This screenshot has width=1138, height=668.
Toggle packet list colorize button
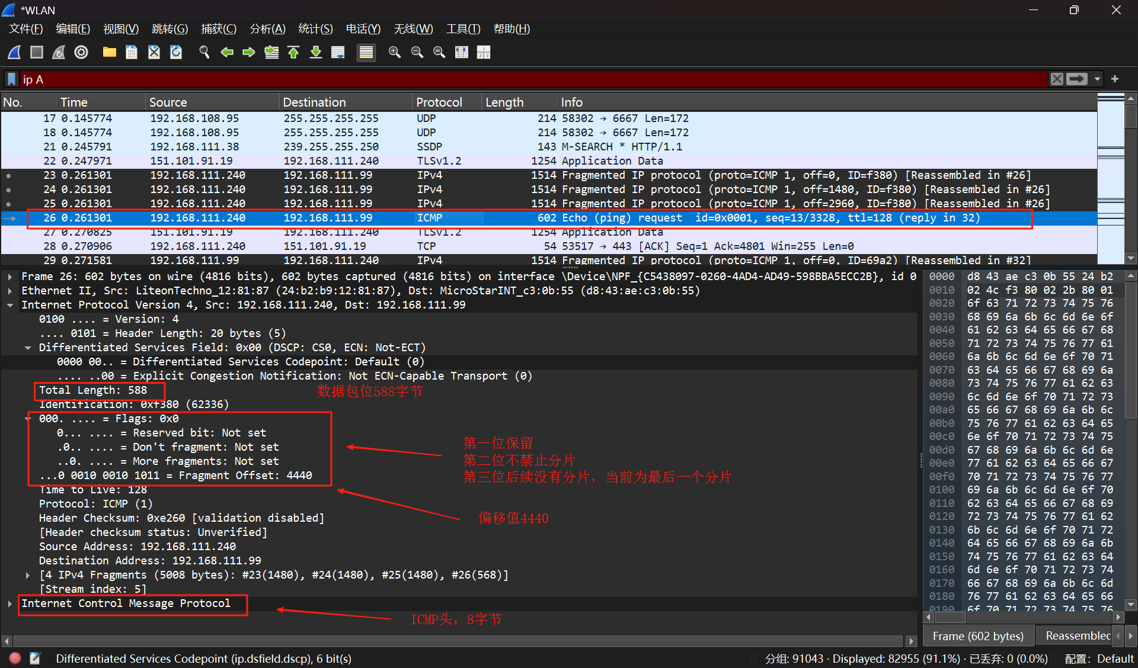366,52
